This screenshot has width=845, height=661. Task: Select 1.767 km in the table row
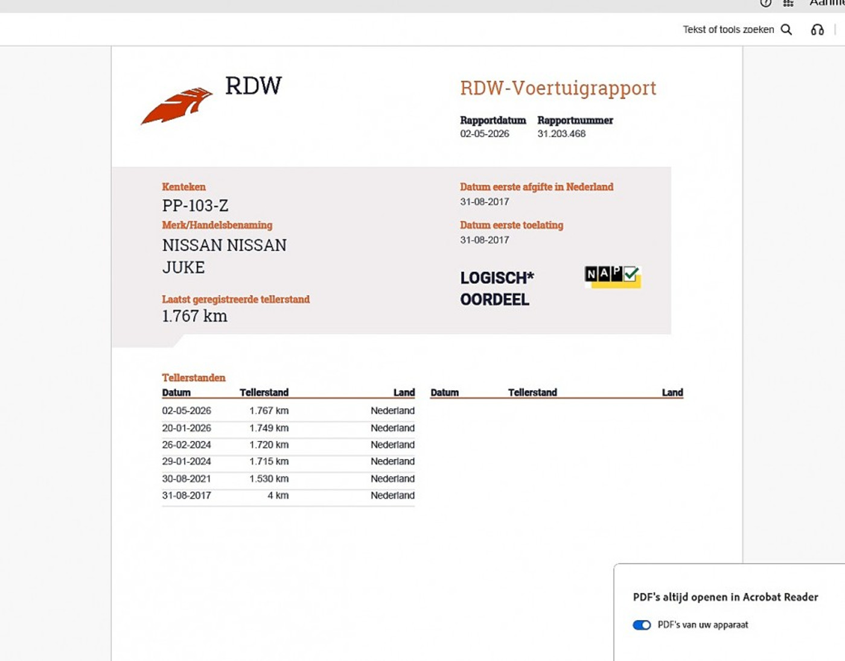(269, 411)
